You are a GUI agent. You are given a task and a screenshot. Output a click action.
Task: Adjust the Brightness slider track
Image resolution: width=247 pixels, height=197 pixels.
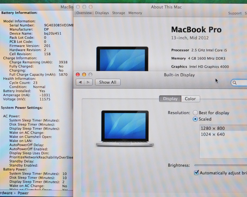tap(221, 165)
